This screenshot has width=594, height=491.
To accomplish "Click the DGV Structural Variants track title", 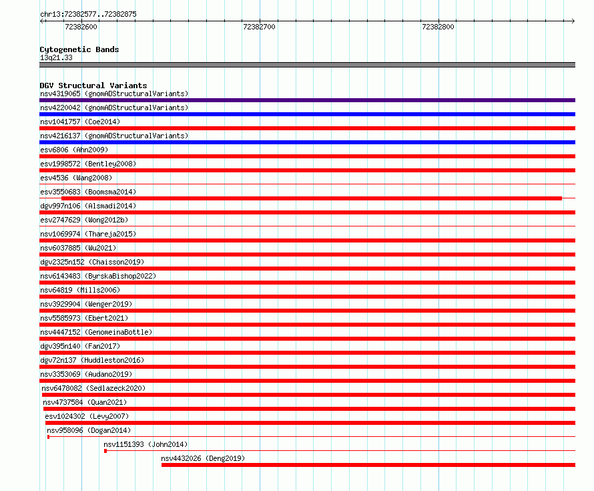I will coord(93,86).
